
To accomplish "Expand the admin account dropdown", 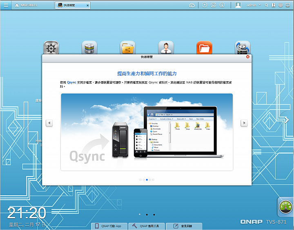I will (254, 5).
